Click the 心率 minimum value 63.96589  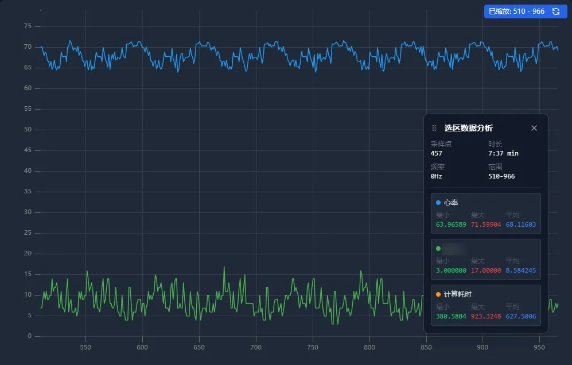(451, 224)
